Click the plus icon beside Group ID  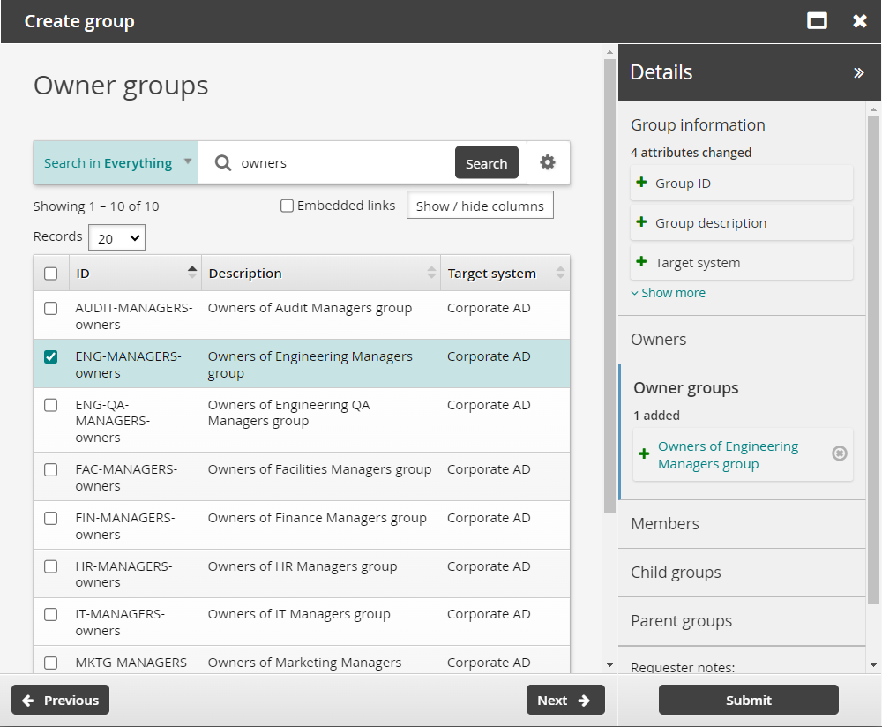coord(641,183)
